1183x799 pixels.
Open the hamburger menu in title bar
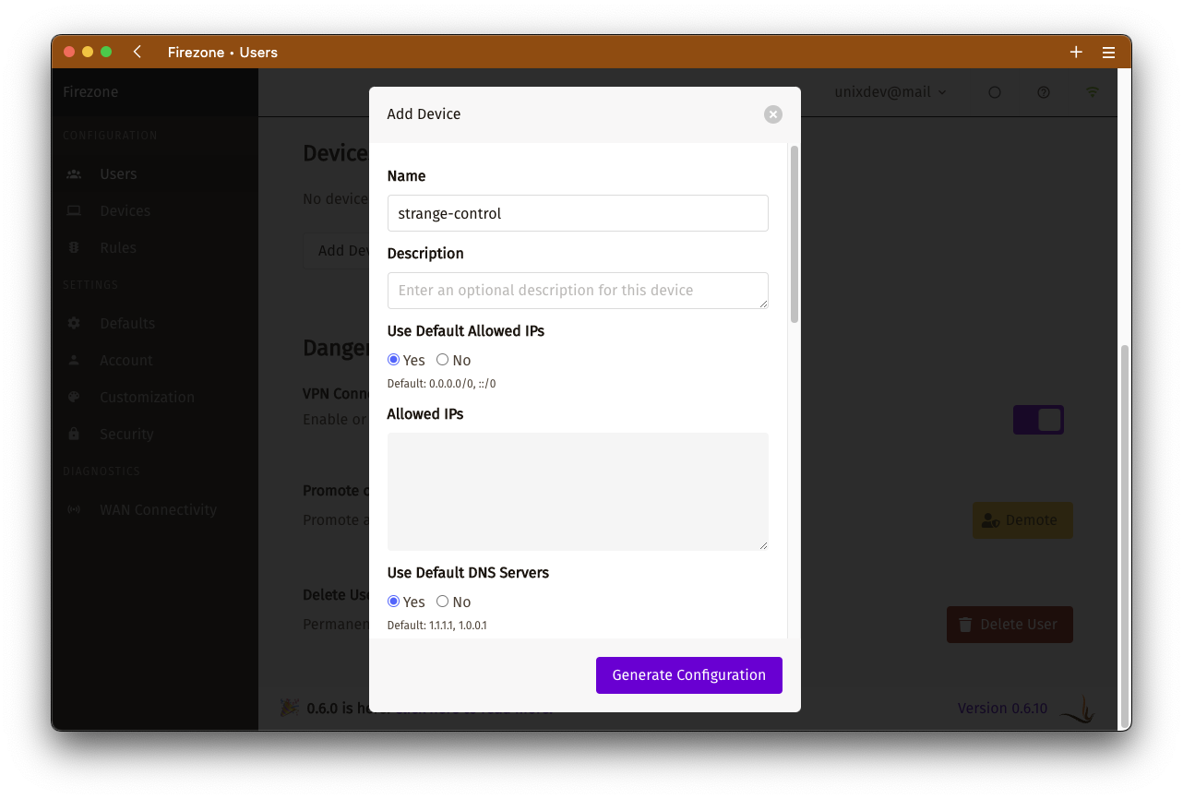click(1109, 53)
